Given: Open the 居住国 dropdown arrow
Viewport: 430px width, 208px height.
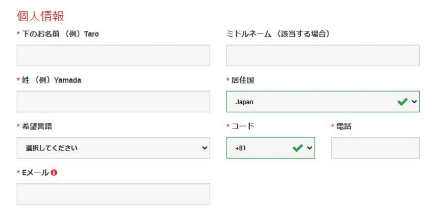Looking at the screenshot, I should pyautogui.click(x=414, y=102).
